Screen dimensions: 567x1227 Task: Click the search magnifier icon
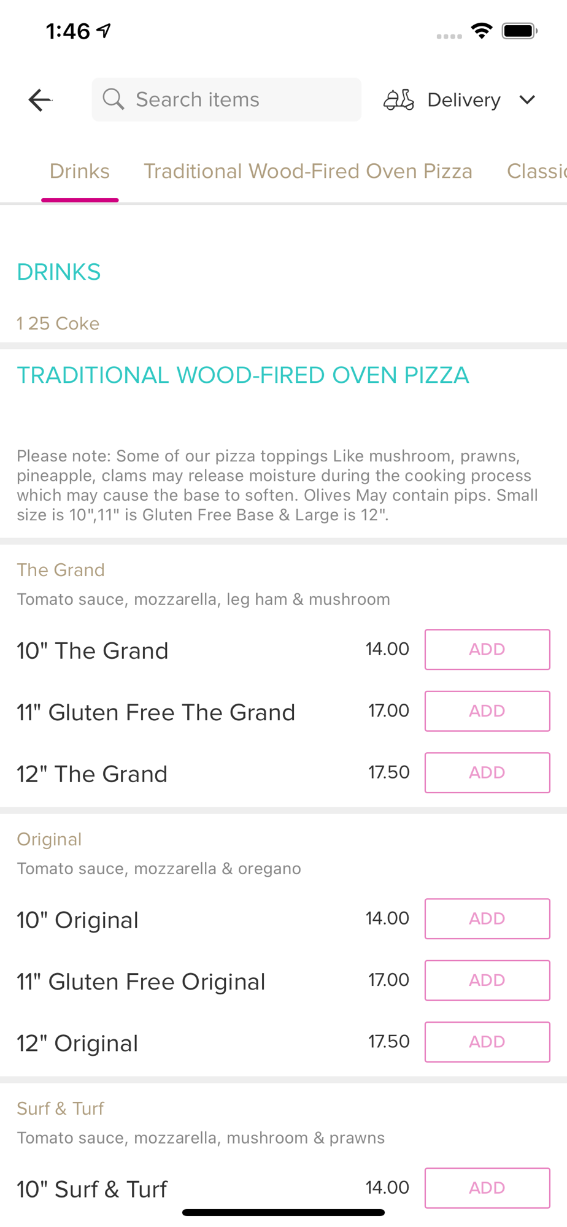click(114, 99)
